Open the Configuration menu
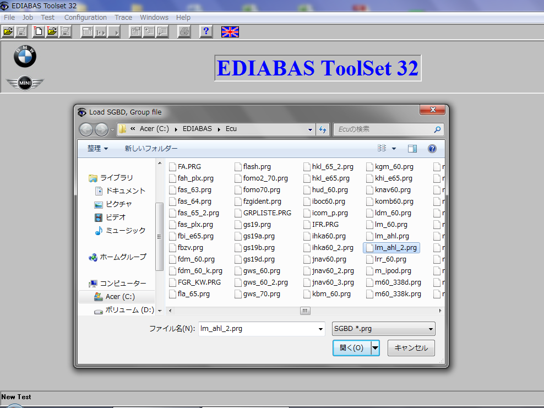 point(85,18)
